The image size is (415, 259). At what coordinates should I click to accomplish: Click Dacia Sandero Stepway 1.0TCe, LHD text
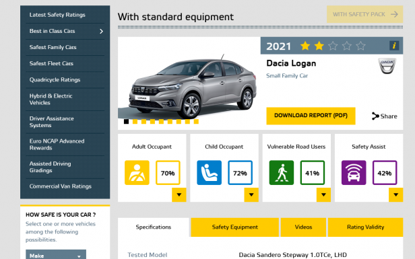[x=292, y=255]
